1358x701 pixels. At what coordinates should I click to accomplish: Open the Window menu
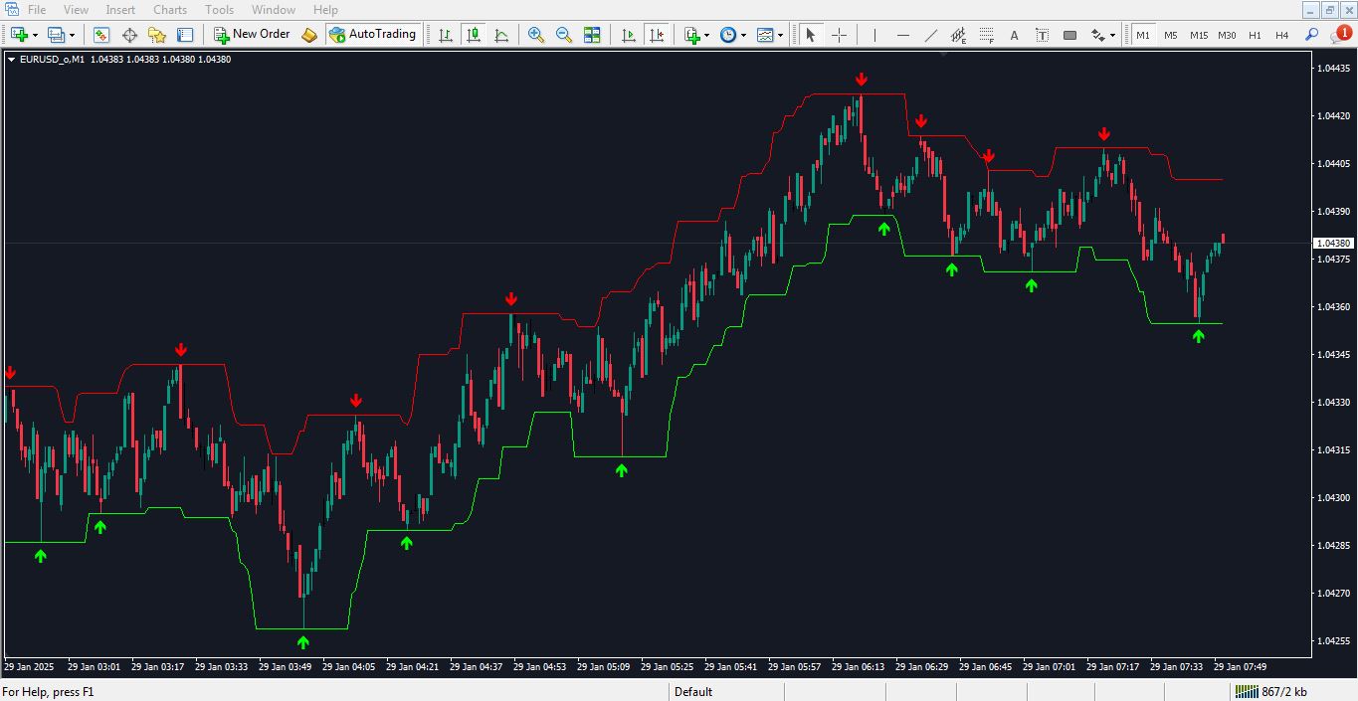(x=273, y=9)
